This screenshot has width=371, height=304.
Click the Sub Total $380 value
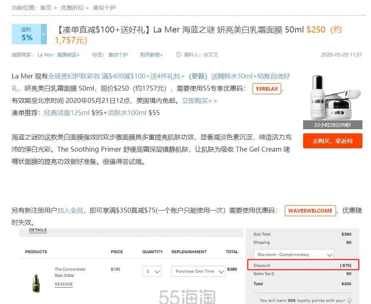[346, 234]
